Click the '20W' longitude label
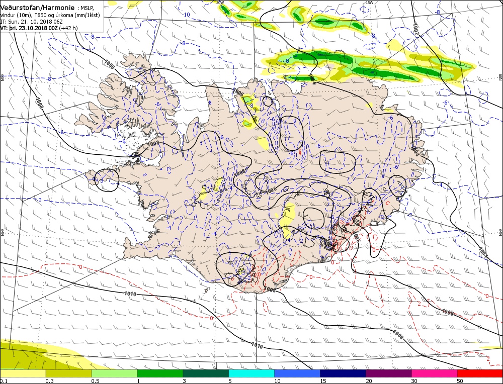503x384 pixels. 220,2
